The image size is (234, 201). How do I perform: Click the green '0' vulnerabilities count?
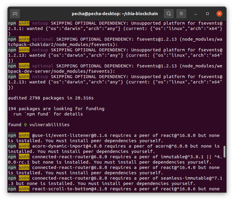(x=25, y=125)
